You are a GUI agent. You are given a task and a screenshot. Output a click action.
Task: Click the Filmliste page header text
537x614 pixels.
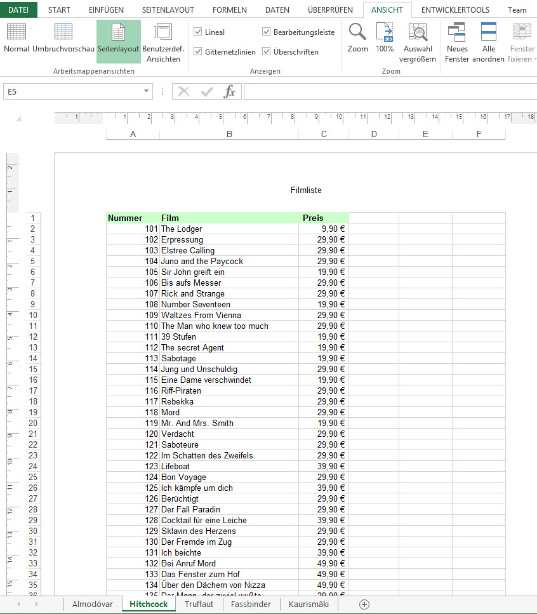pyautogui.click(x=306, y=190)
